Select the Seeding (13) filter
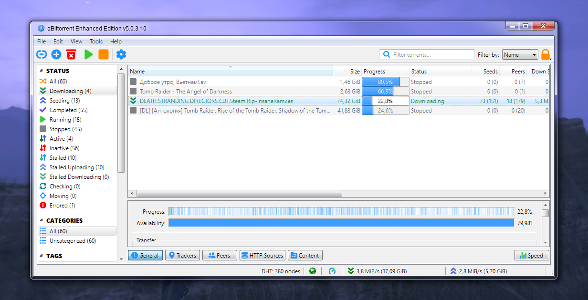 pyautogui.click(x=77, y=101)
